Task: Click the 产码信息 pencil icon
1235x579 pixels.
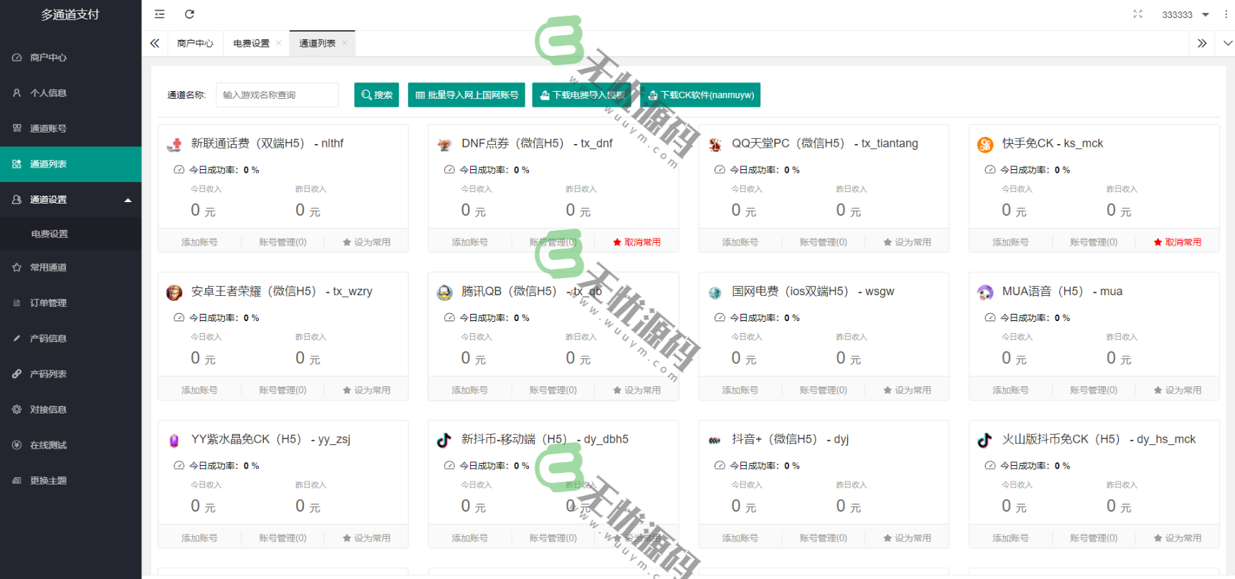Action: click(16, 338)
